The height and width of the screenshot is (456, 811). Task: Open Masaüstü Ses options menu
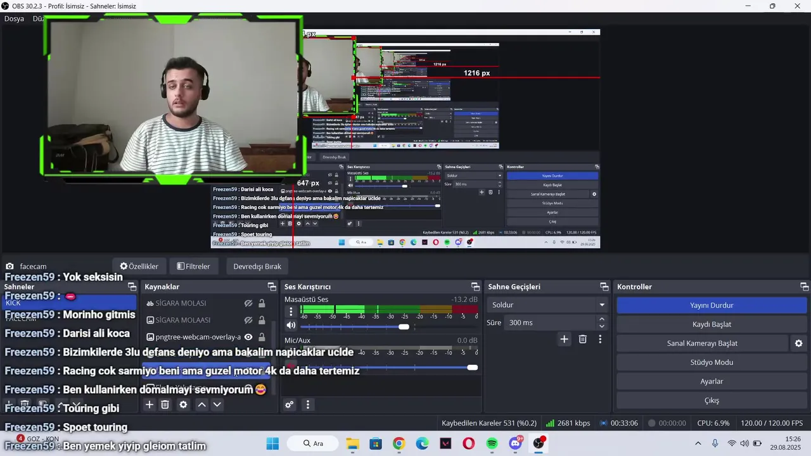(x=291, y=311)
